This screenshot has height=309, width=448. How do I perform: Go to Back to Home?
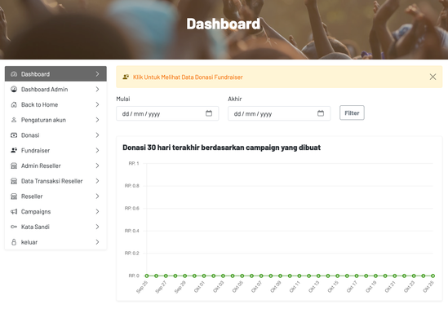pyautogui.click(x=55, y=104)
